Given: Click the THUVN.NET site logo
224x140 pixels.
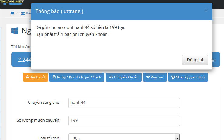Looking at the screenshot, I should coord(12,2).
